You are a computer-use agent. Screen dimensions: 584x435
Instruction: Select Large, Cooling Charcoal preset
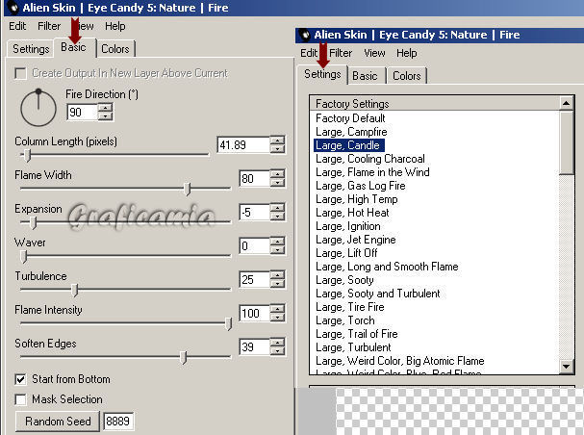[370, 159]
